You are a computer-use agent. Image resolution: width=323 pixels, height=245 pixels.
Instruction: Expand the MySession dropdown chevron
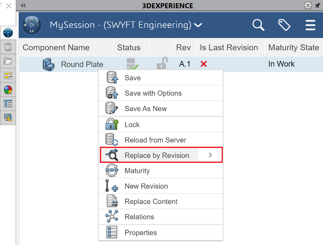click(x=198, y=25)
